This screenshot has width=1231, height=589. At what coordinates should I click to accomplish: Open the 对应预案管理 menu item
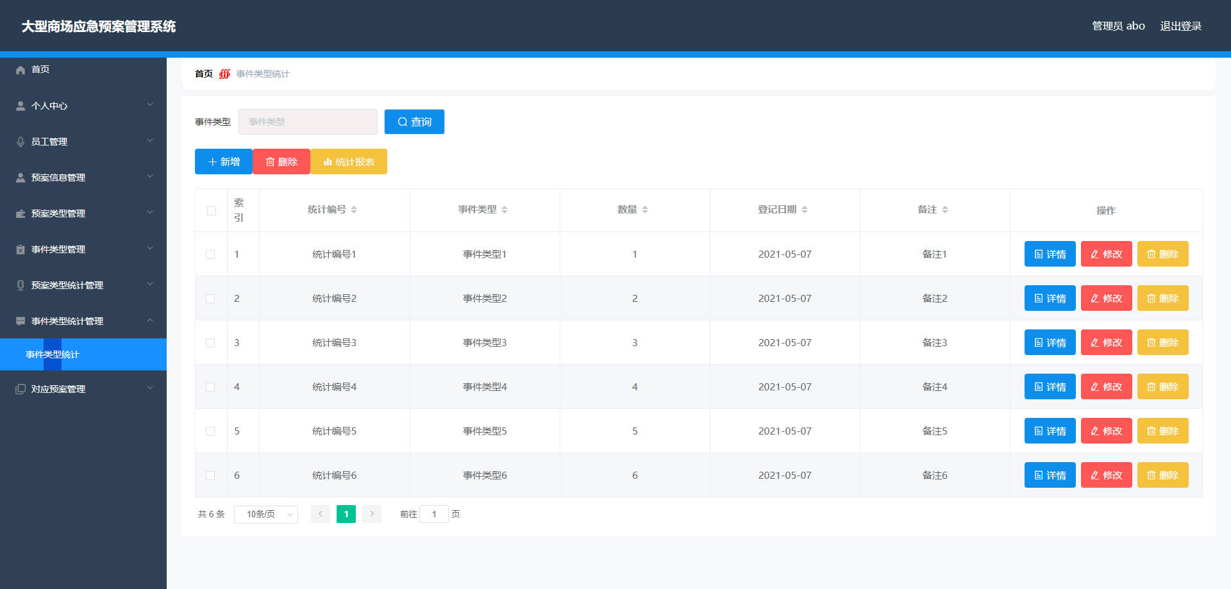click(83, 389)
